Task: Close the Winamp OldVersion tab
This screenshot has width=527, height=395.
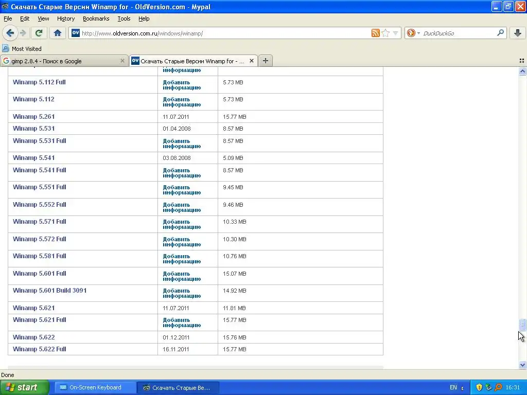Action: coord(251,61)
